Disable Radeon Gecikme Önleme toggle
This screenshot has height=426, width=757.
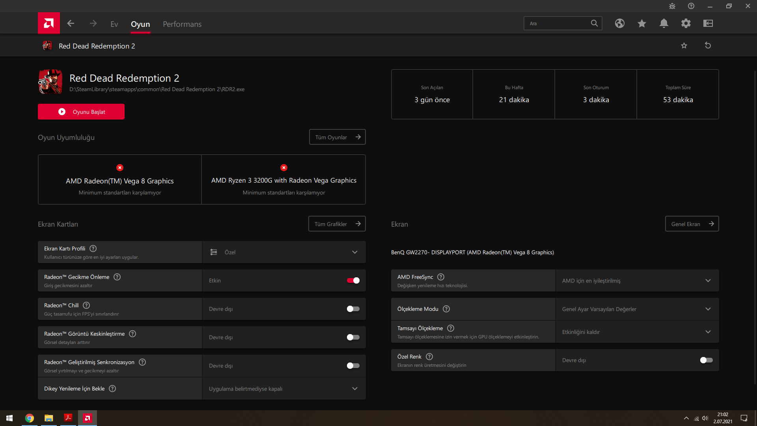(353, 280)
